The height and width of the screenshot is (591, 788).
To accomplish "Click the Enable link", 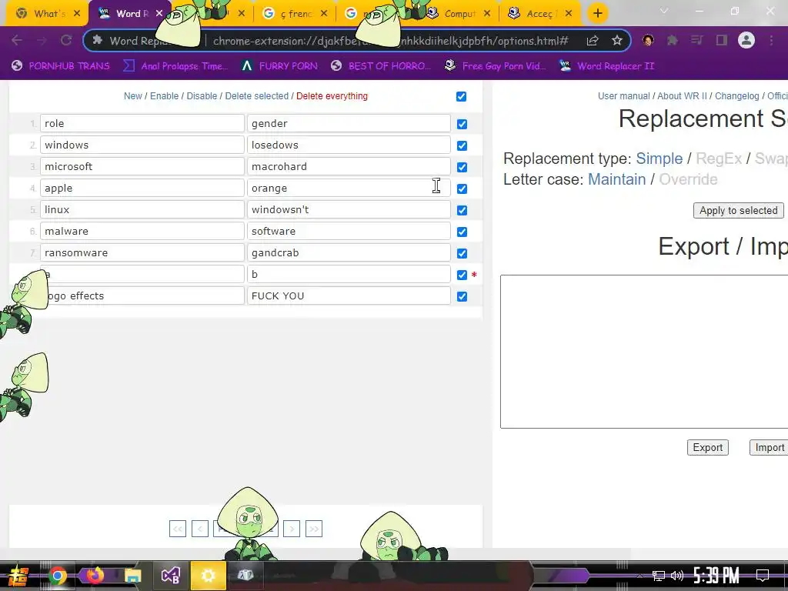I will pyautogui.click(x=165, y=96).
